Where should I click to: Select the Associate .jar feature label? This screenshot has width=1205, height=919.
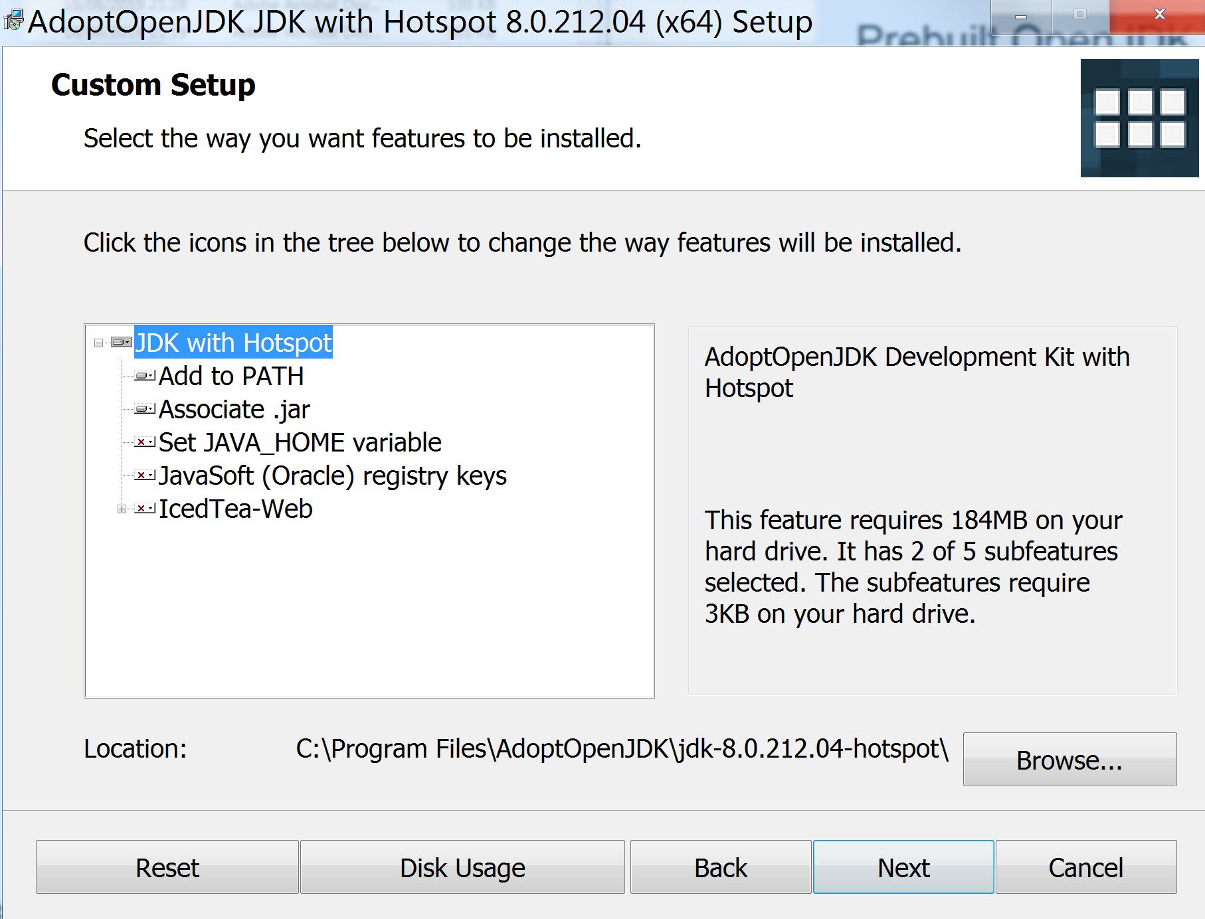coord(234,410)
